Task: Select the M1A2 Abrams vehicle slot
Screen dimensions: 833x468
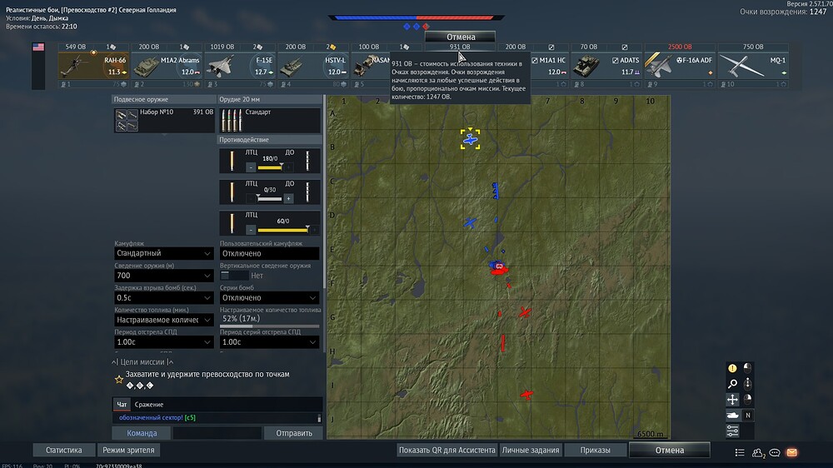Action: point(167,65)
